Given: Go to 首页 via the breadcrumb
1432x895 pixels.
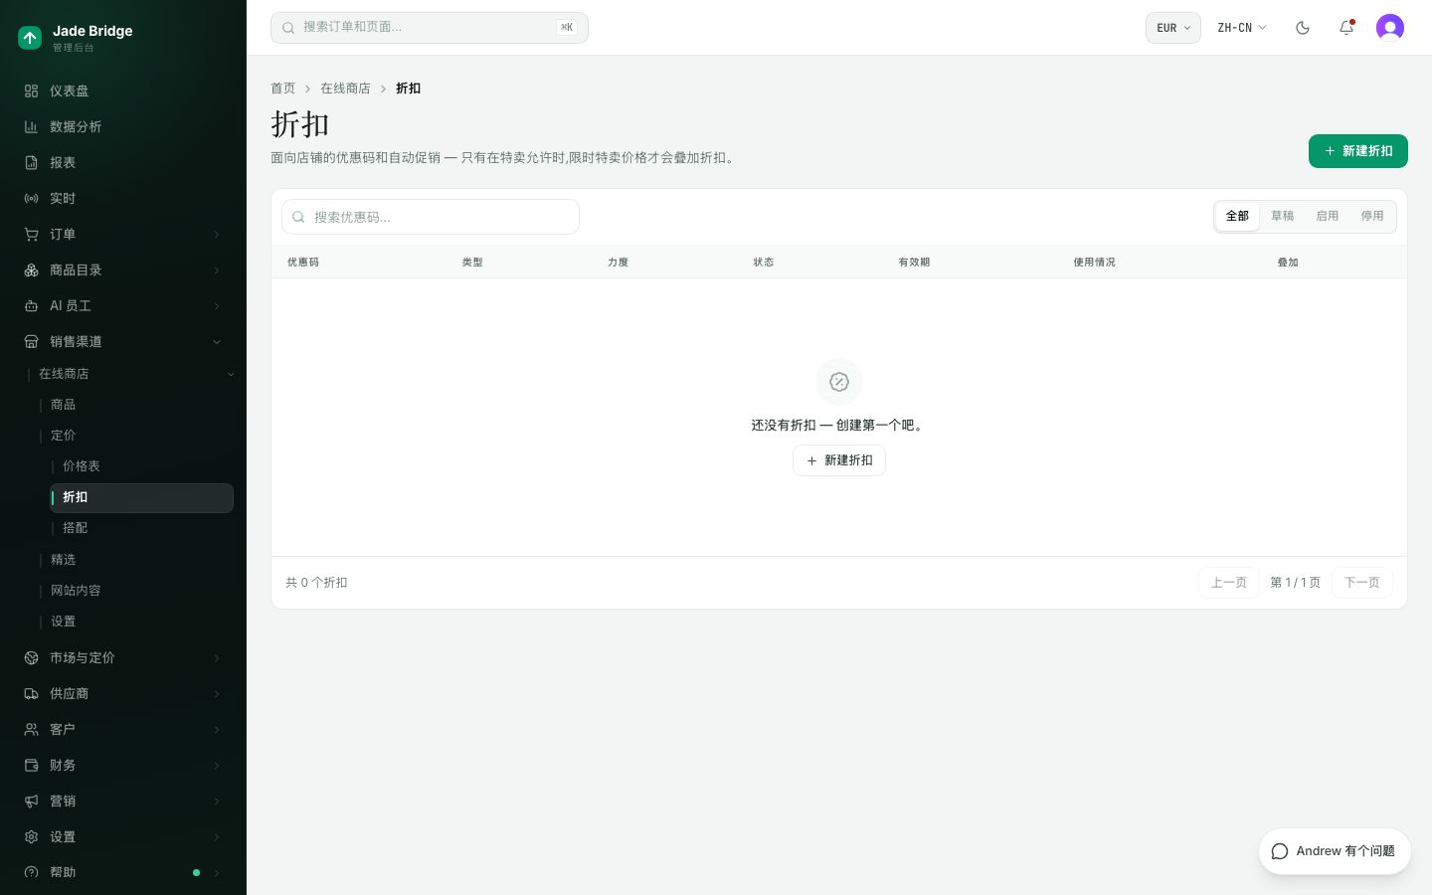Looking at the screenshot, I should click(x=283, y=89).
